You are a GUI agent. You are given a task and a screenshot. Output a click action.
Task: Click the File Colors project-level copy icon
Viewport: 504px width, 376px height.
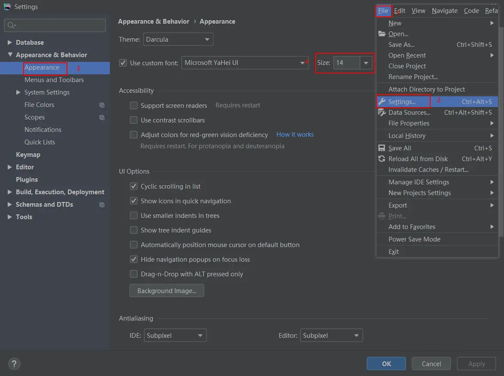(102, 105)
